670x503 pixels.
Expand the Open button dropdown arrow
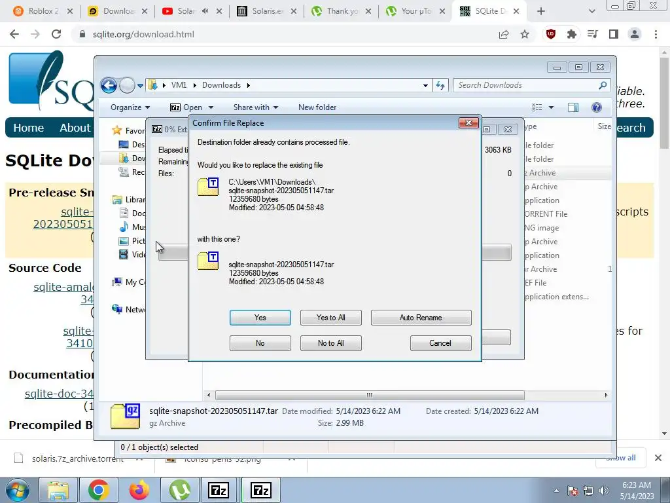pos(211,107)
